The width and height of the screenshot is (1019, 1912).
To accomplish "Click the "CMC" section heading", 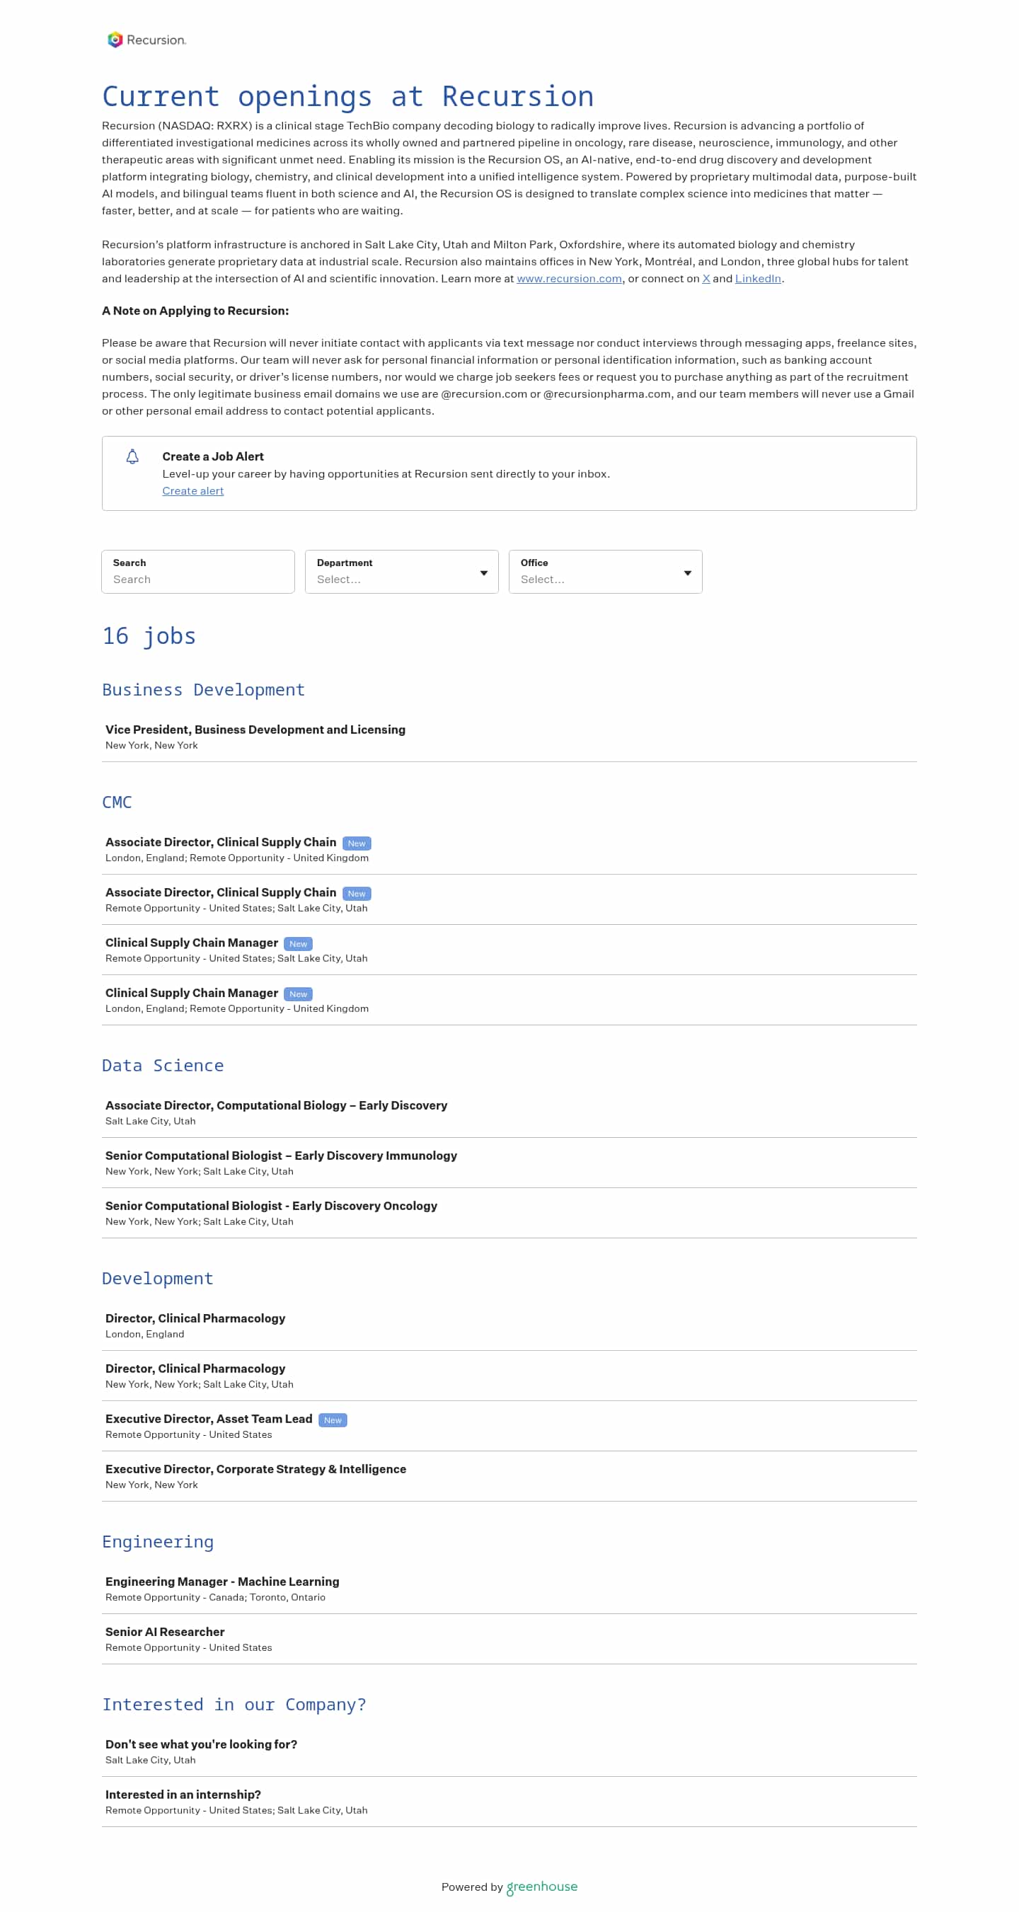I will point(117,802).
